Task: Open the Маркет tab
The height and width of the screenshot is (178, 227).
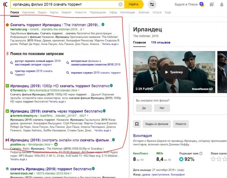Action: [66, 12]
